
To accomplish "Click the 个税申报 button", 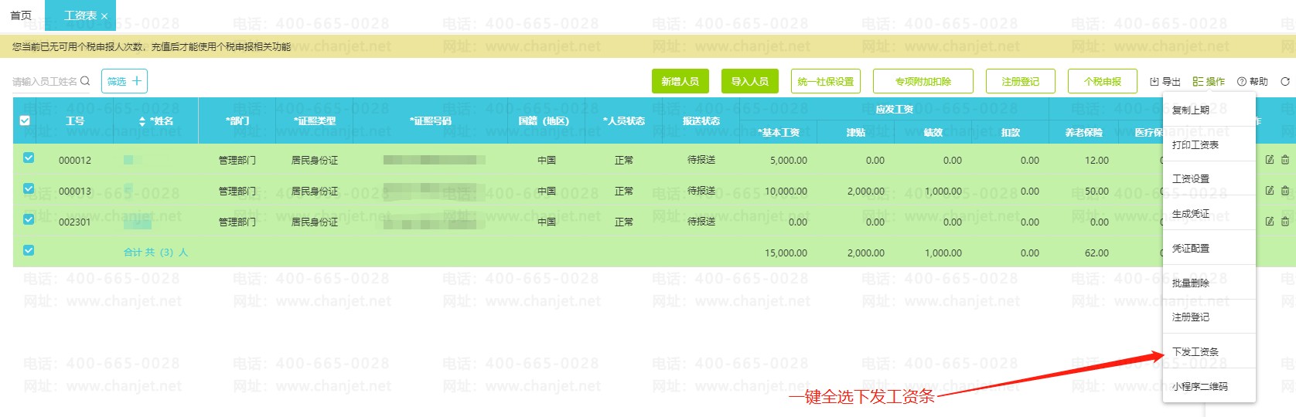I will pos(1103,81).
